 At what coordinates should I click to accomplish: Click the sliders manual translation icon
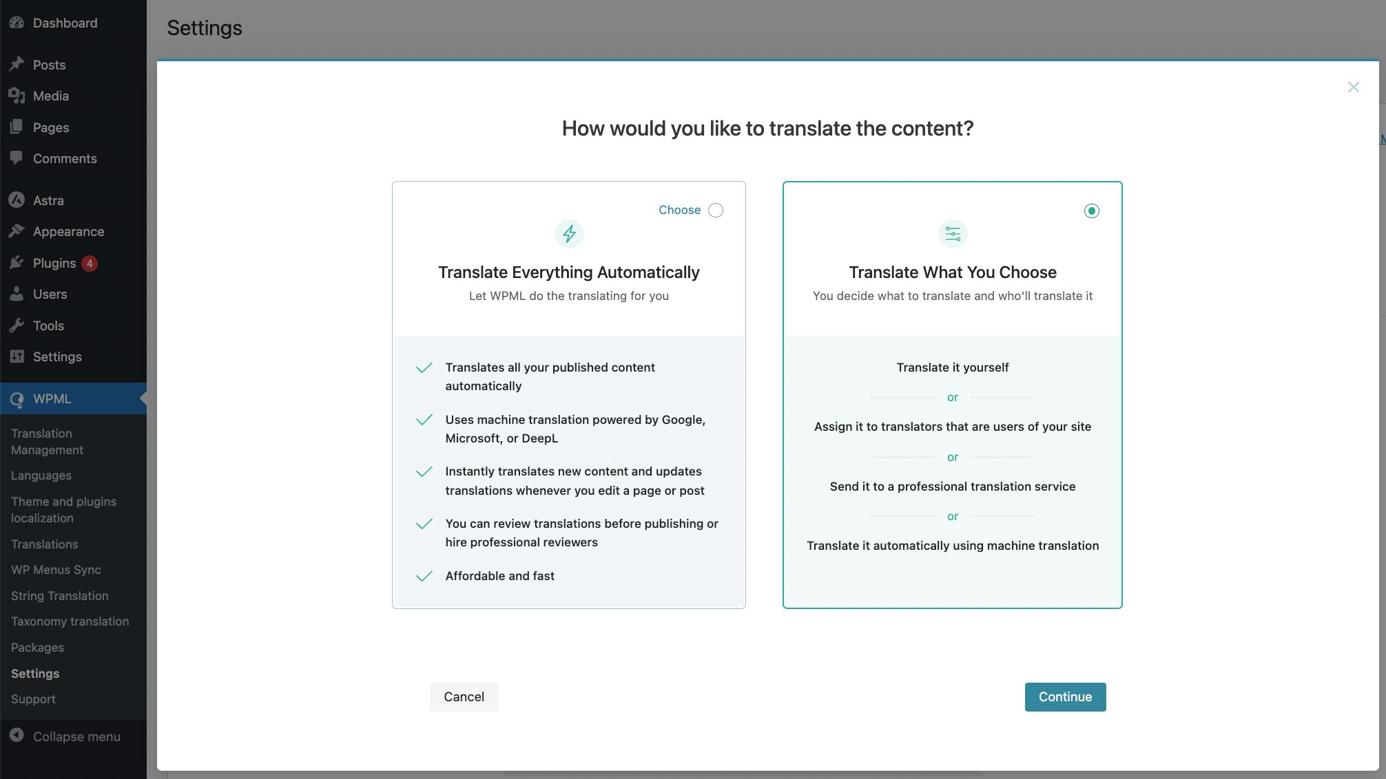click(x=952, y=233)
